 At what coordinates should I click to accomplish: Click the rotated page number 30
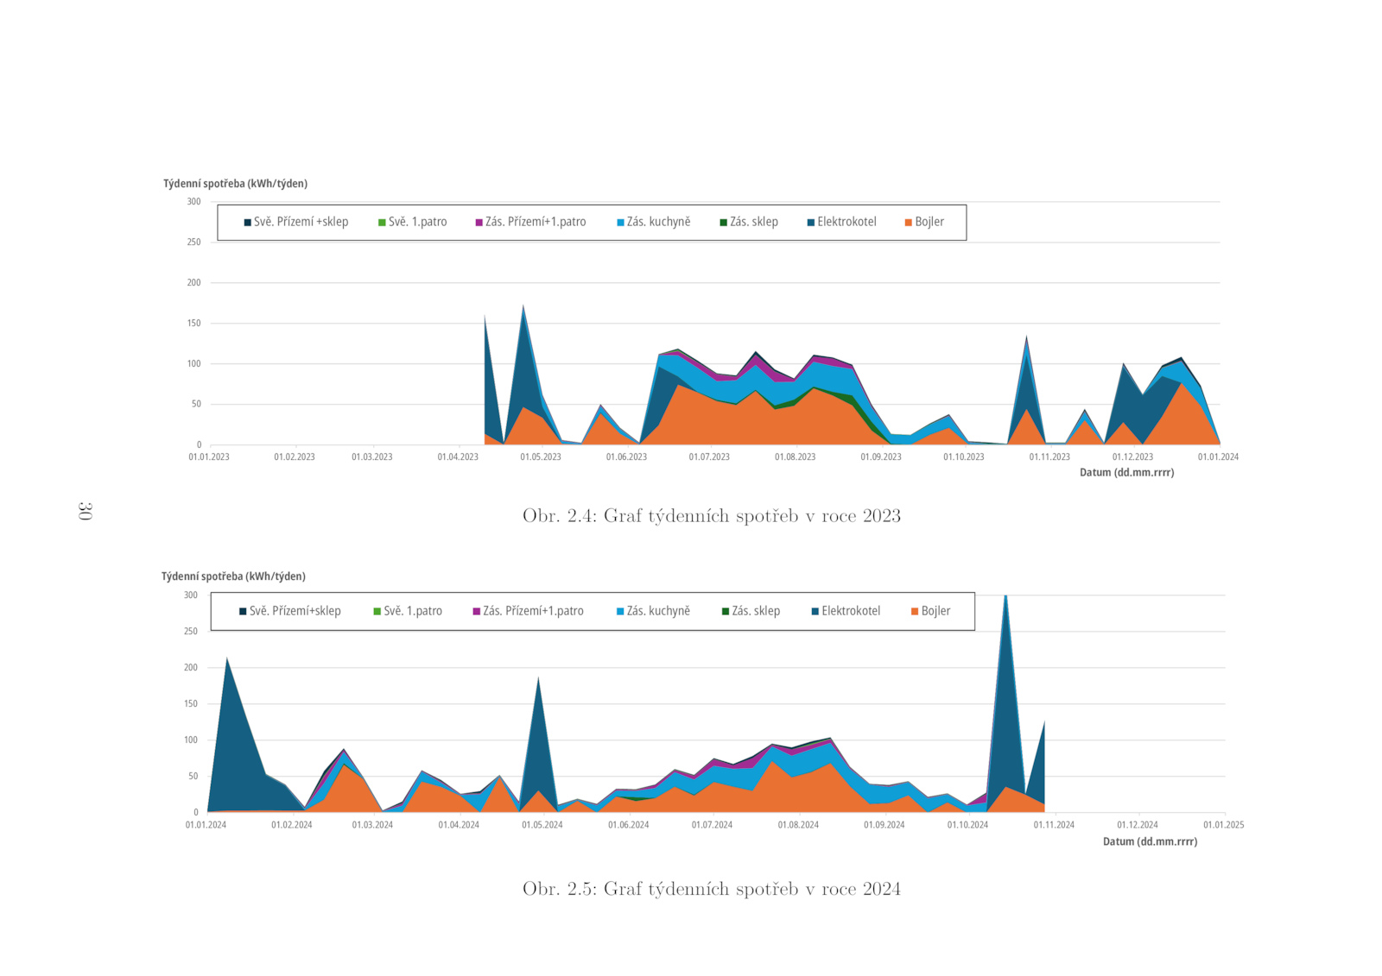point(85,511)
